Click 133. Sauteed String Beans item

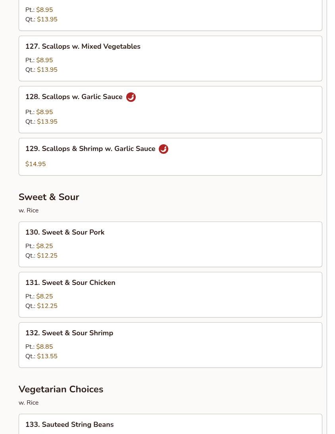(69, 424)
